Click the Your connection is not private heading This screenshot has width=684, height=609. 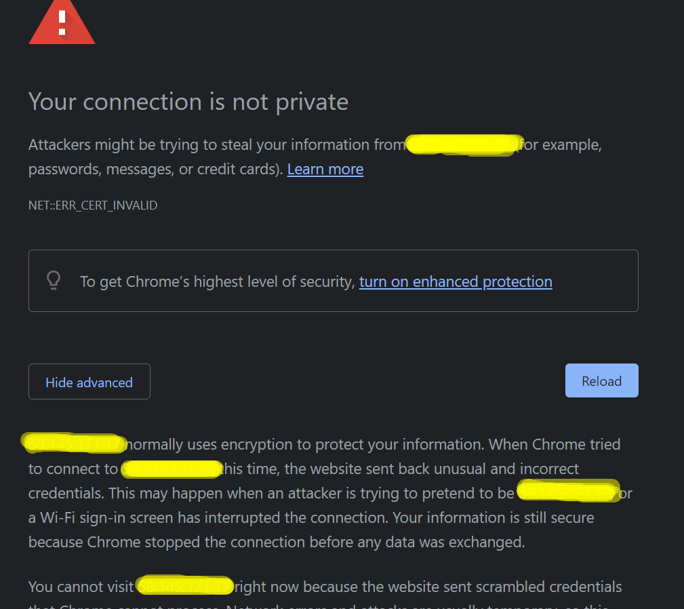pyautogui.click(x=188, y=102)
